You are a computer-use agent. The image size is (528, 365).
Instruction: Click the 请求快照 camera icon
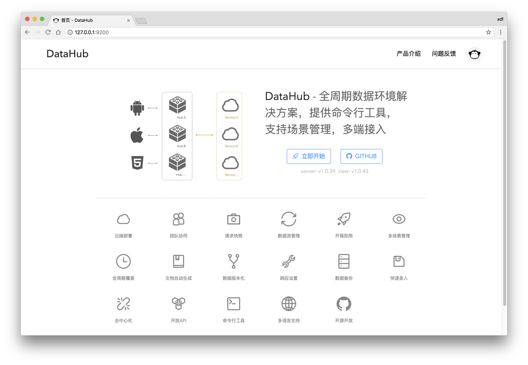click(233, 219)
